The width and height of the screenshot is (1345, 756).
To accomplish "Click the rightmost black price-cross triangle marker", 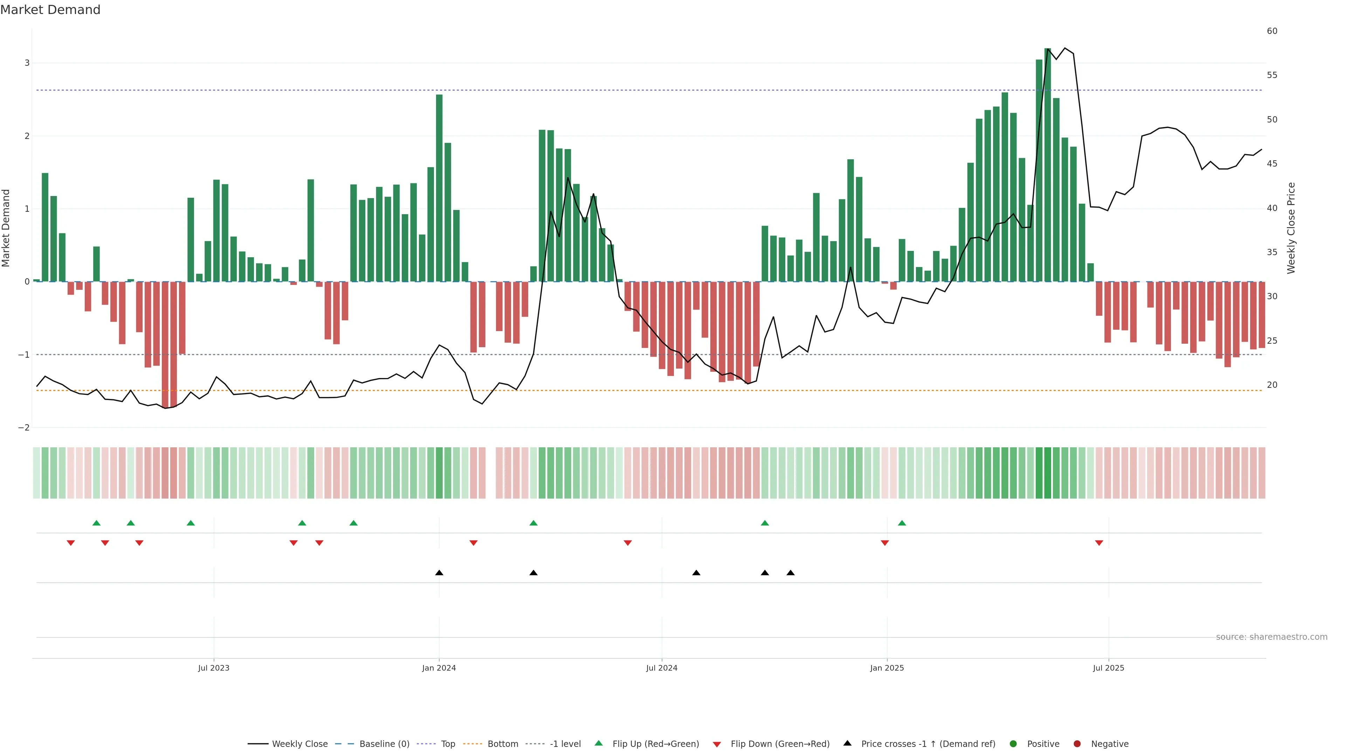I will (x=791, y=573).
